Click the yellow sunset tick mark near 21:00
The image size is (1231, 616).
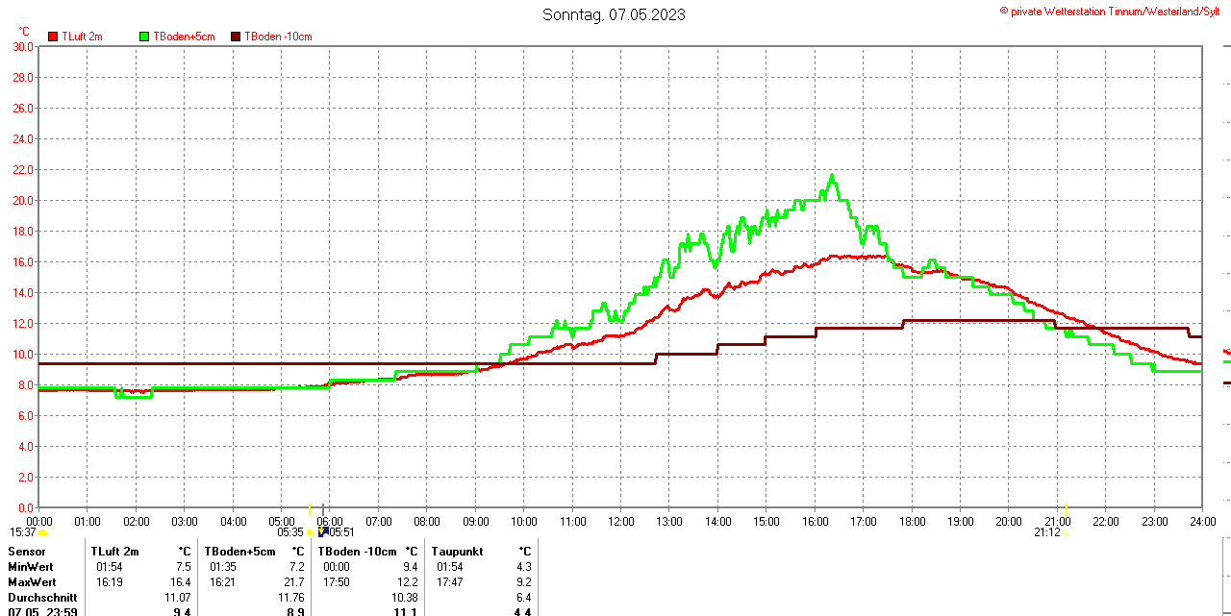point(1067,508)
